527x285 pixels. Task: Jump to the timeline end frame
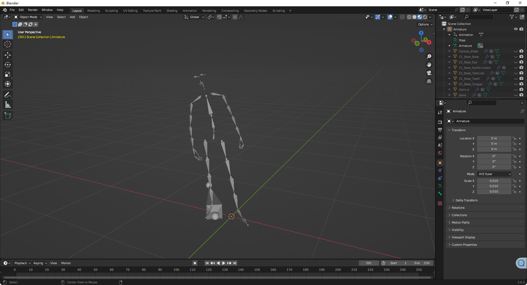tap(235, 263)
